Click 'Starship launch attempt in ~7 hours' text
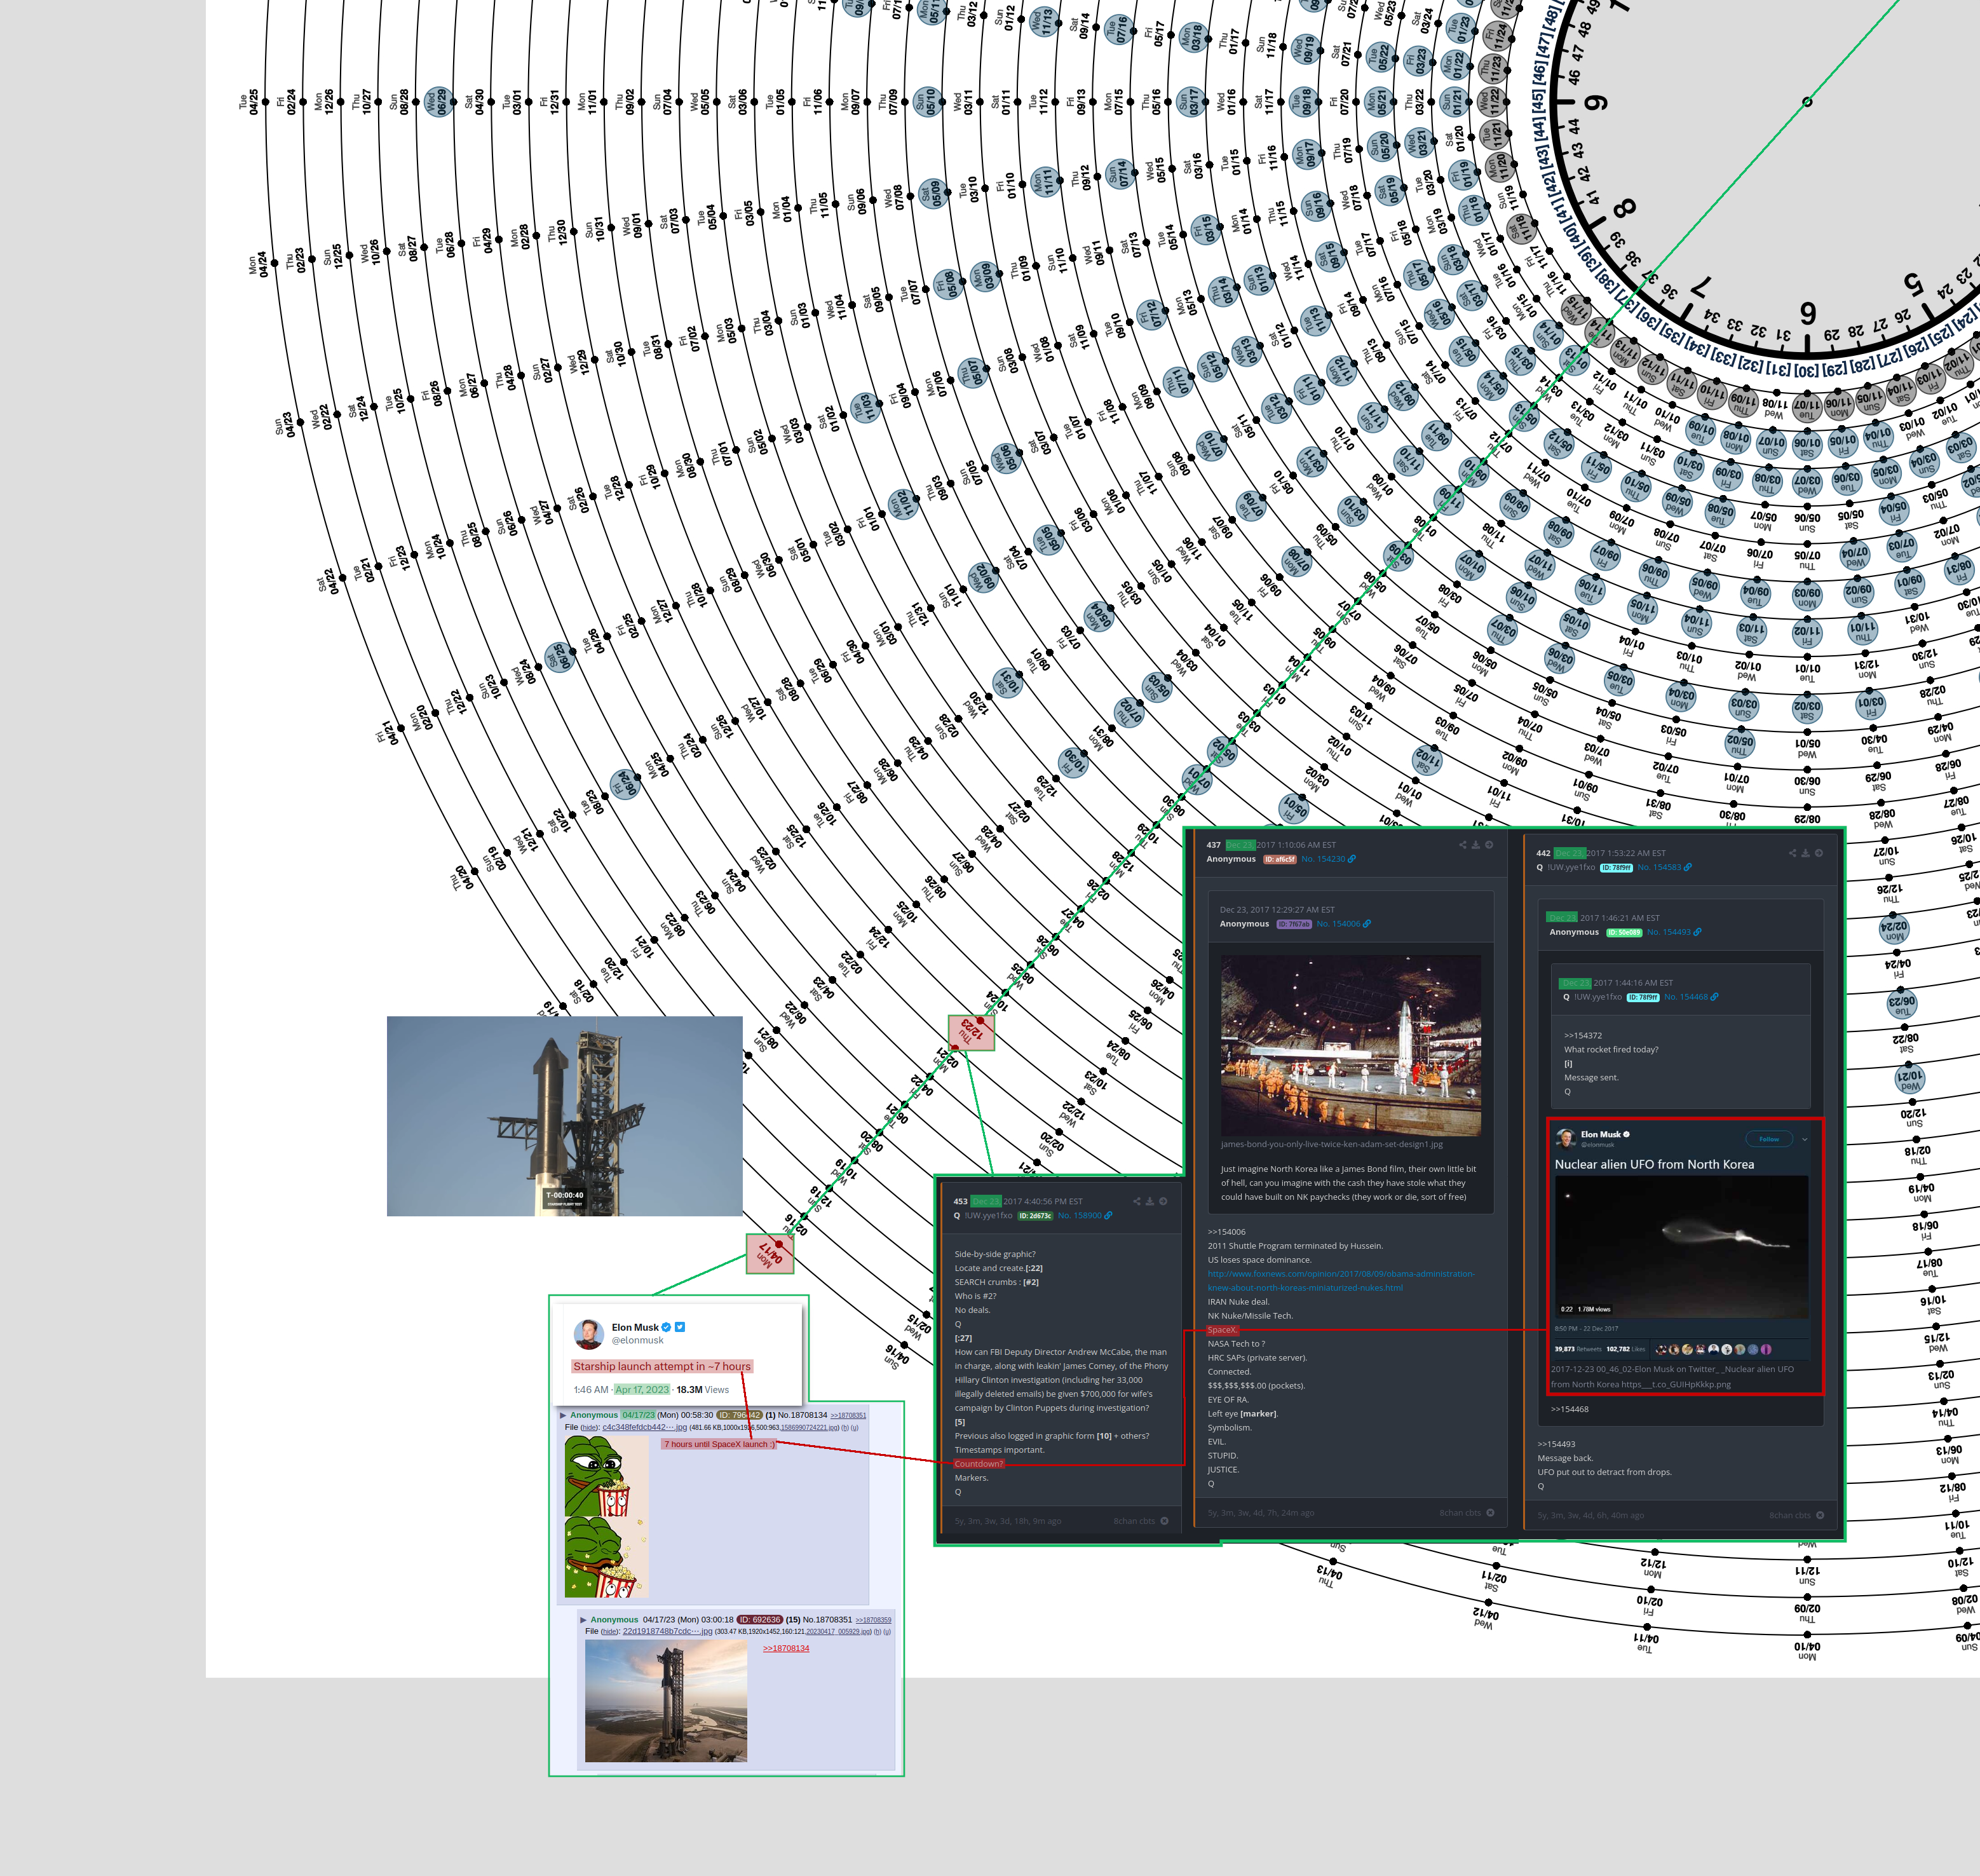1980x1876 pixels. (x=662, y=1366)
